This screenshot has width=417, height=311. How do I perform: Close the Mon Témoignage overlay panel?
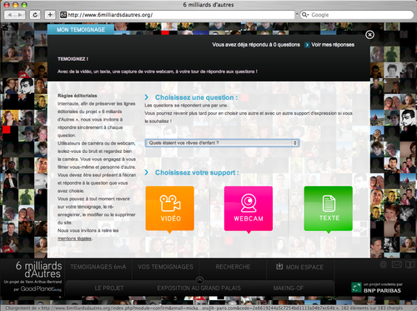coord(369,35)
